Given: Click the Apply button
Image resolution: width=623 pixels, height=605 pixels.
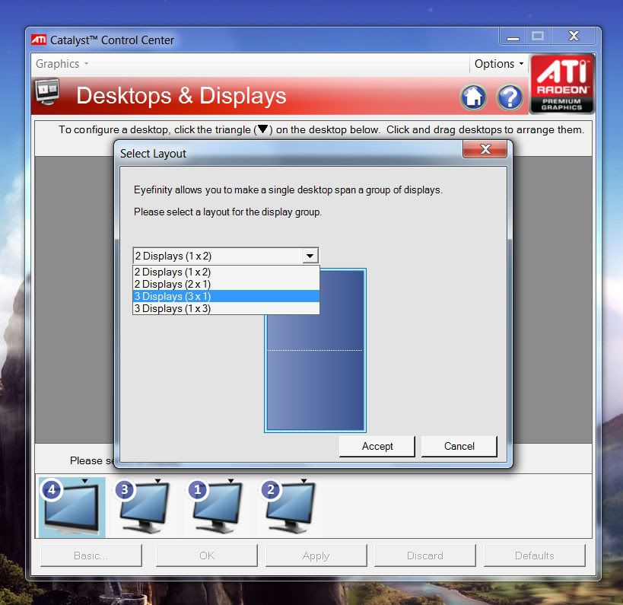Looking at the screenshot, I should (316, 556).
